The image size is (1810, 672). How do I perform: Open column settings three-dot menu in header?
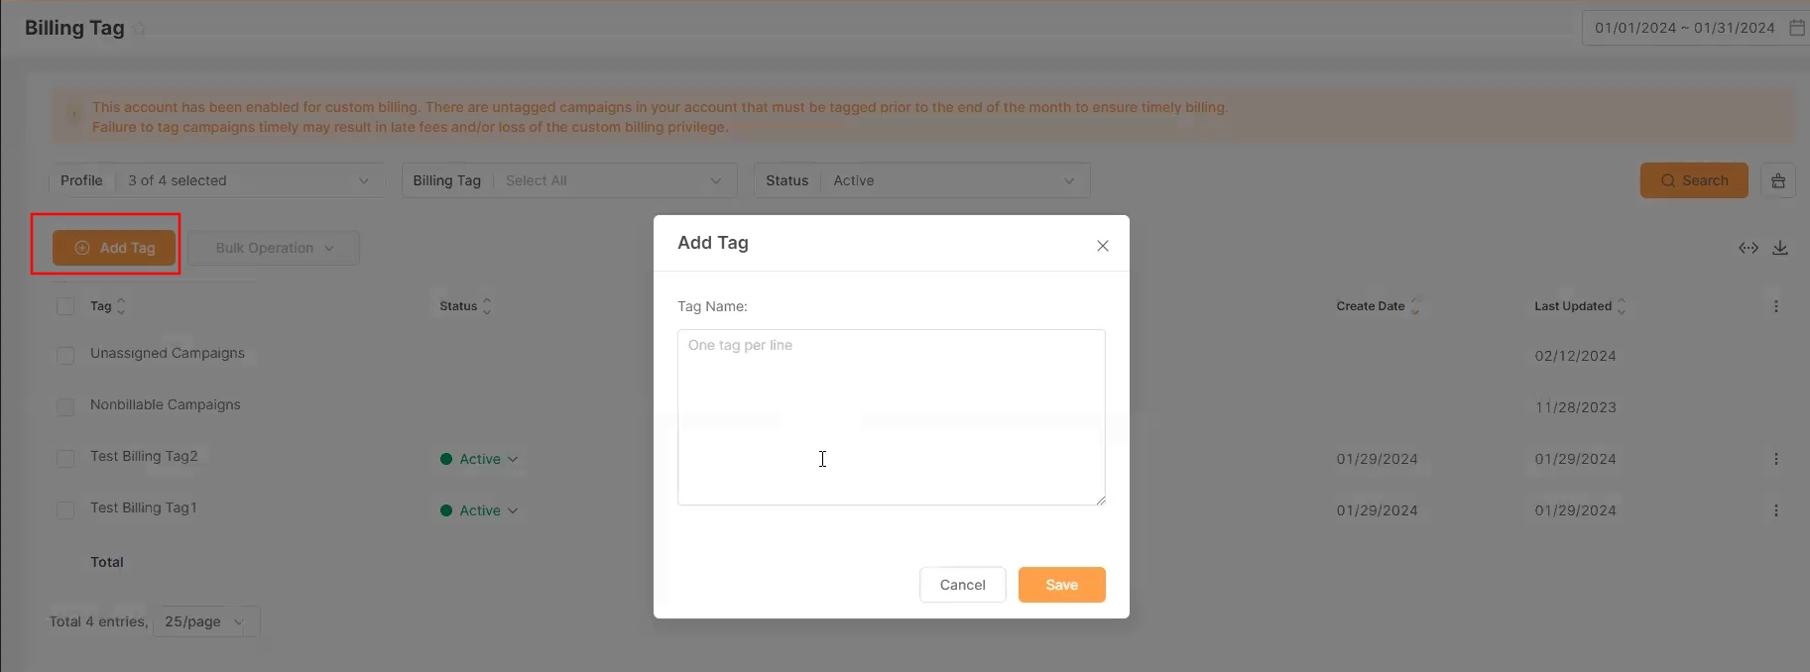1775,306
